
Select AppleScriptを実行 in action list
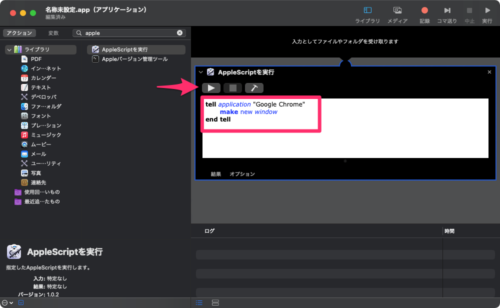[136, 49]
